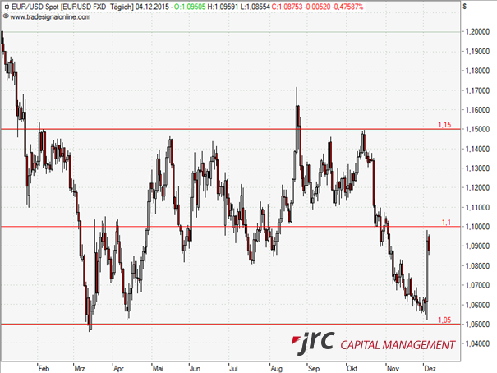Click the dollar sign above the price axis
The image size is (497, 373).
click(464, 6)
